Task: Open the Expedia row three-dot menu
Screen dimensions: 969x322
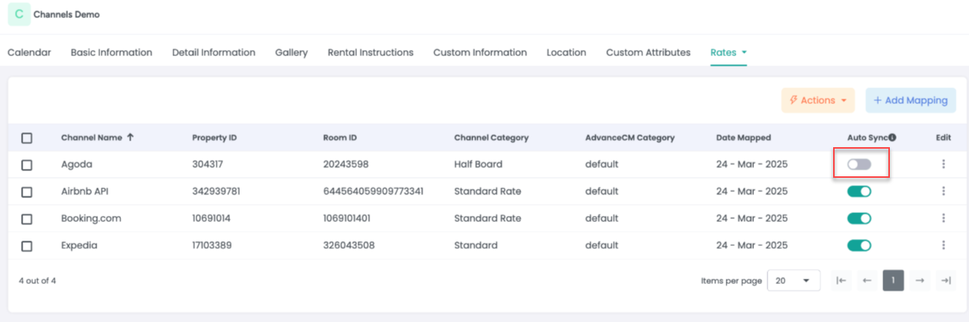Action: pyautogui.click(x=944, y=245)
